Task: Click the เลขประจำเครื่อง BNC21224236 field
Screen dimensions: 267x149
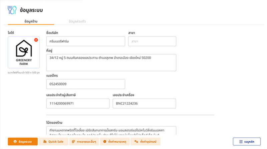Action: 144,104
